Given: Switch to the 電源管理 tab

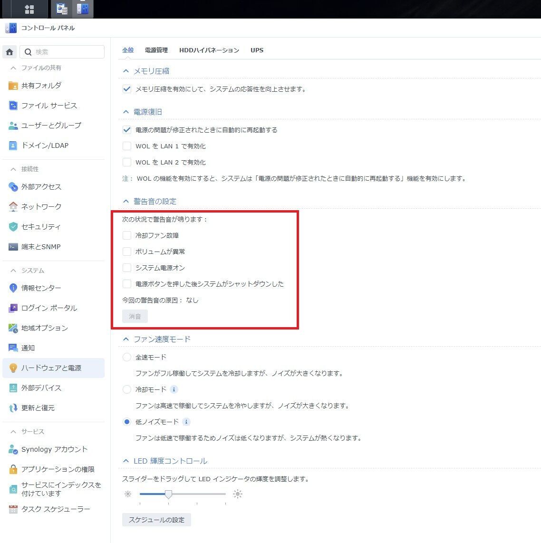Looking at the screenshot, I should point(156,50).
